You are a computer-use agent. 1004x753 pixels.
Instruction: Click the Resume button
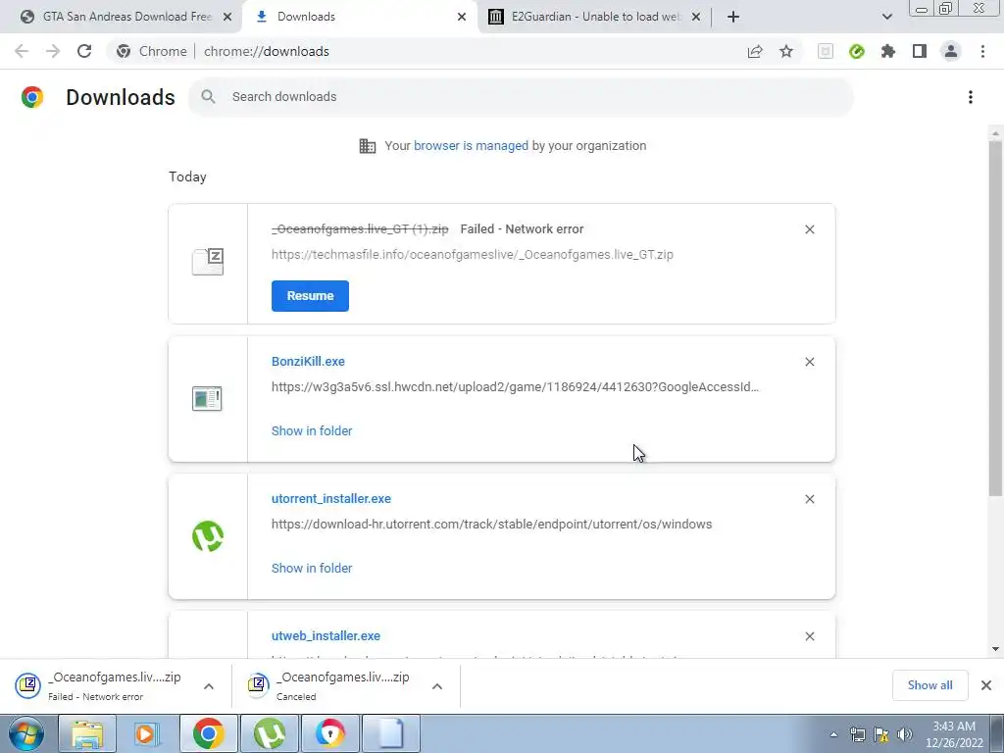click(x=310, y=296)
